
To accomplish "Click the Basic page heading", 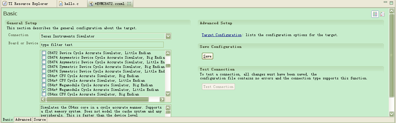I will pyautogui.click(x=10, y=14).
